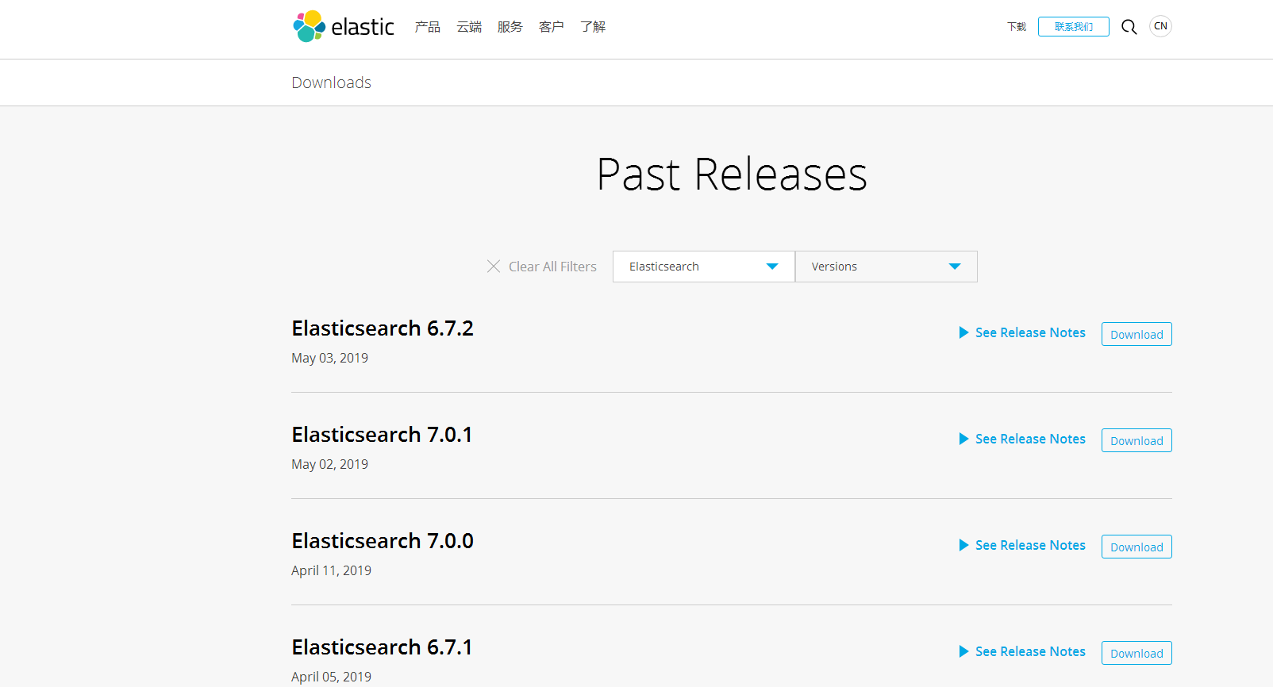Click play arrow beside Elasticsearch 6.7.1 notes
This screenshot has width=1273, height=687.
coord(963,651)
